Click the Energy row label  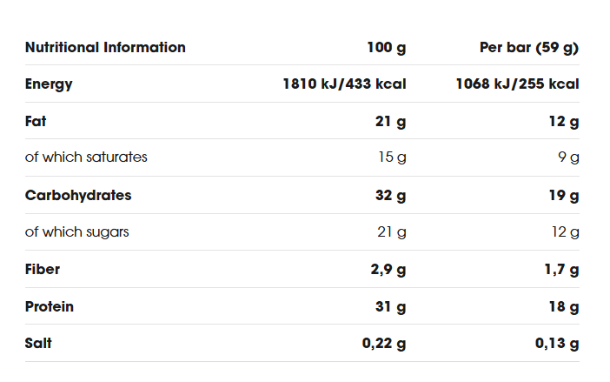pos(49,84)
